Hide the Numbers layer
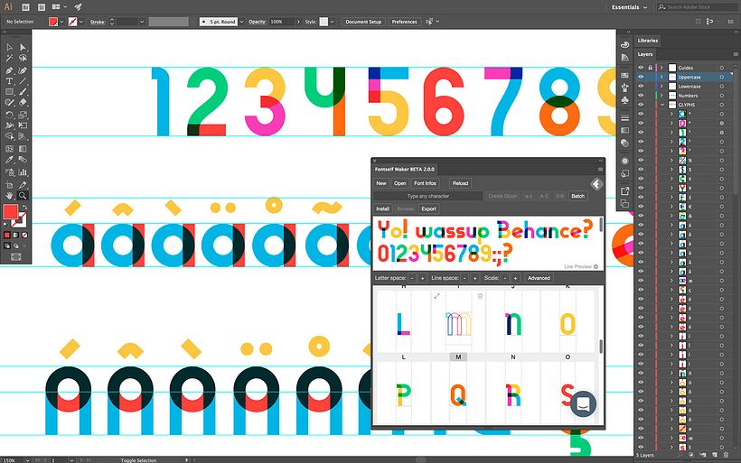 click(x=641, y=96)
